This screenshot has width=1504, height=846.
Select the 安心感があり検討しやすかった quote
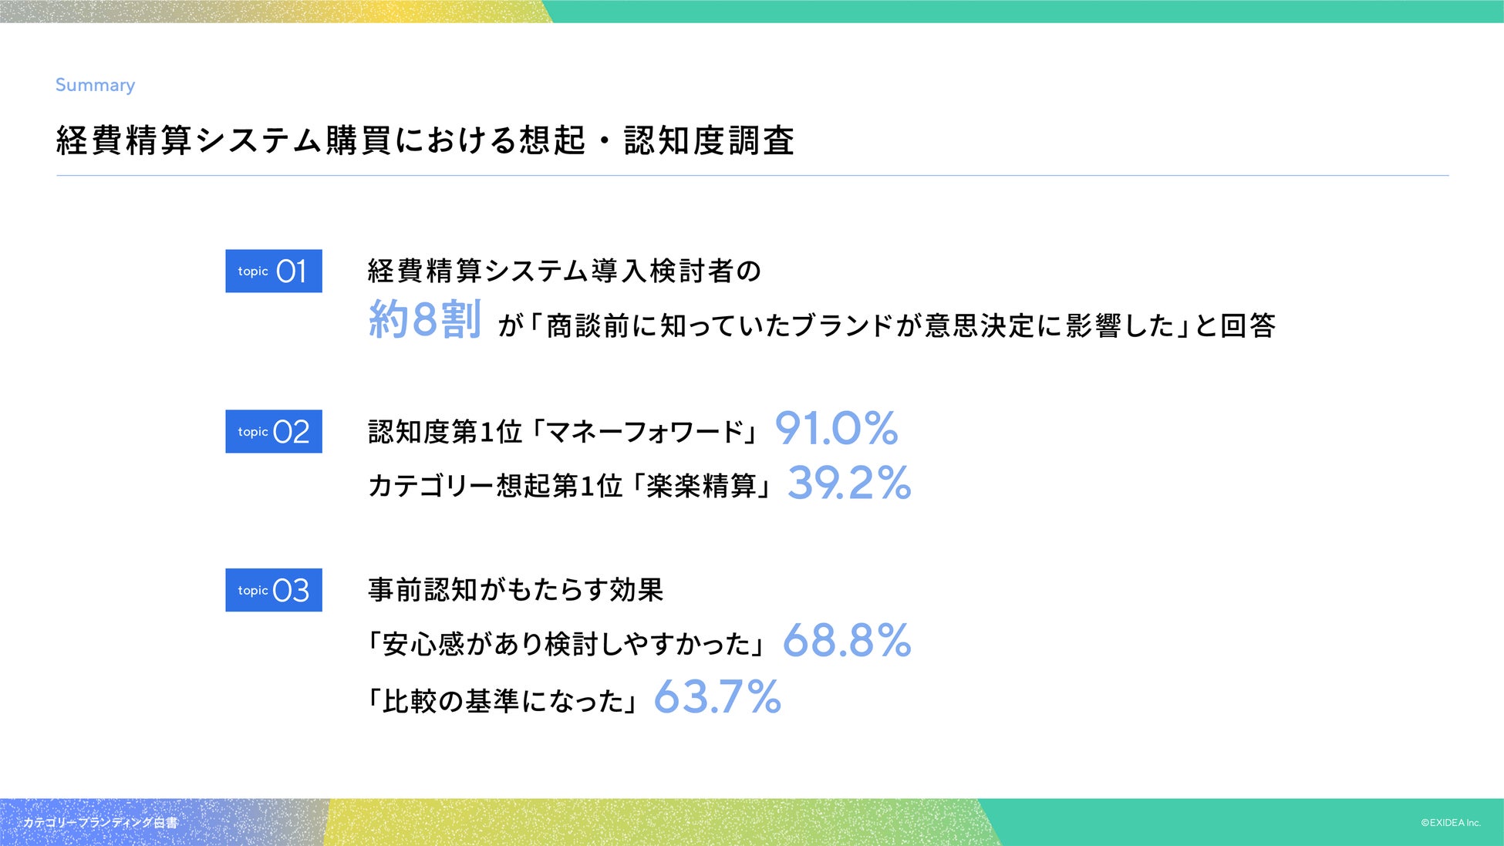tap(568, 644)
